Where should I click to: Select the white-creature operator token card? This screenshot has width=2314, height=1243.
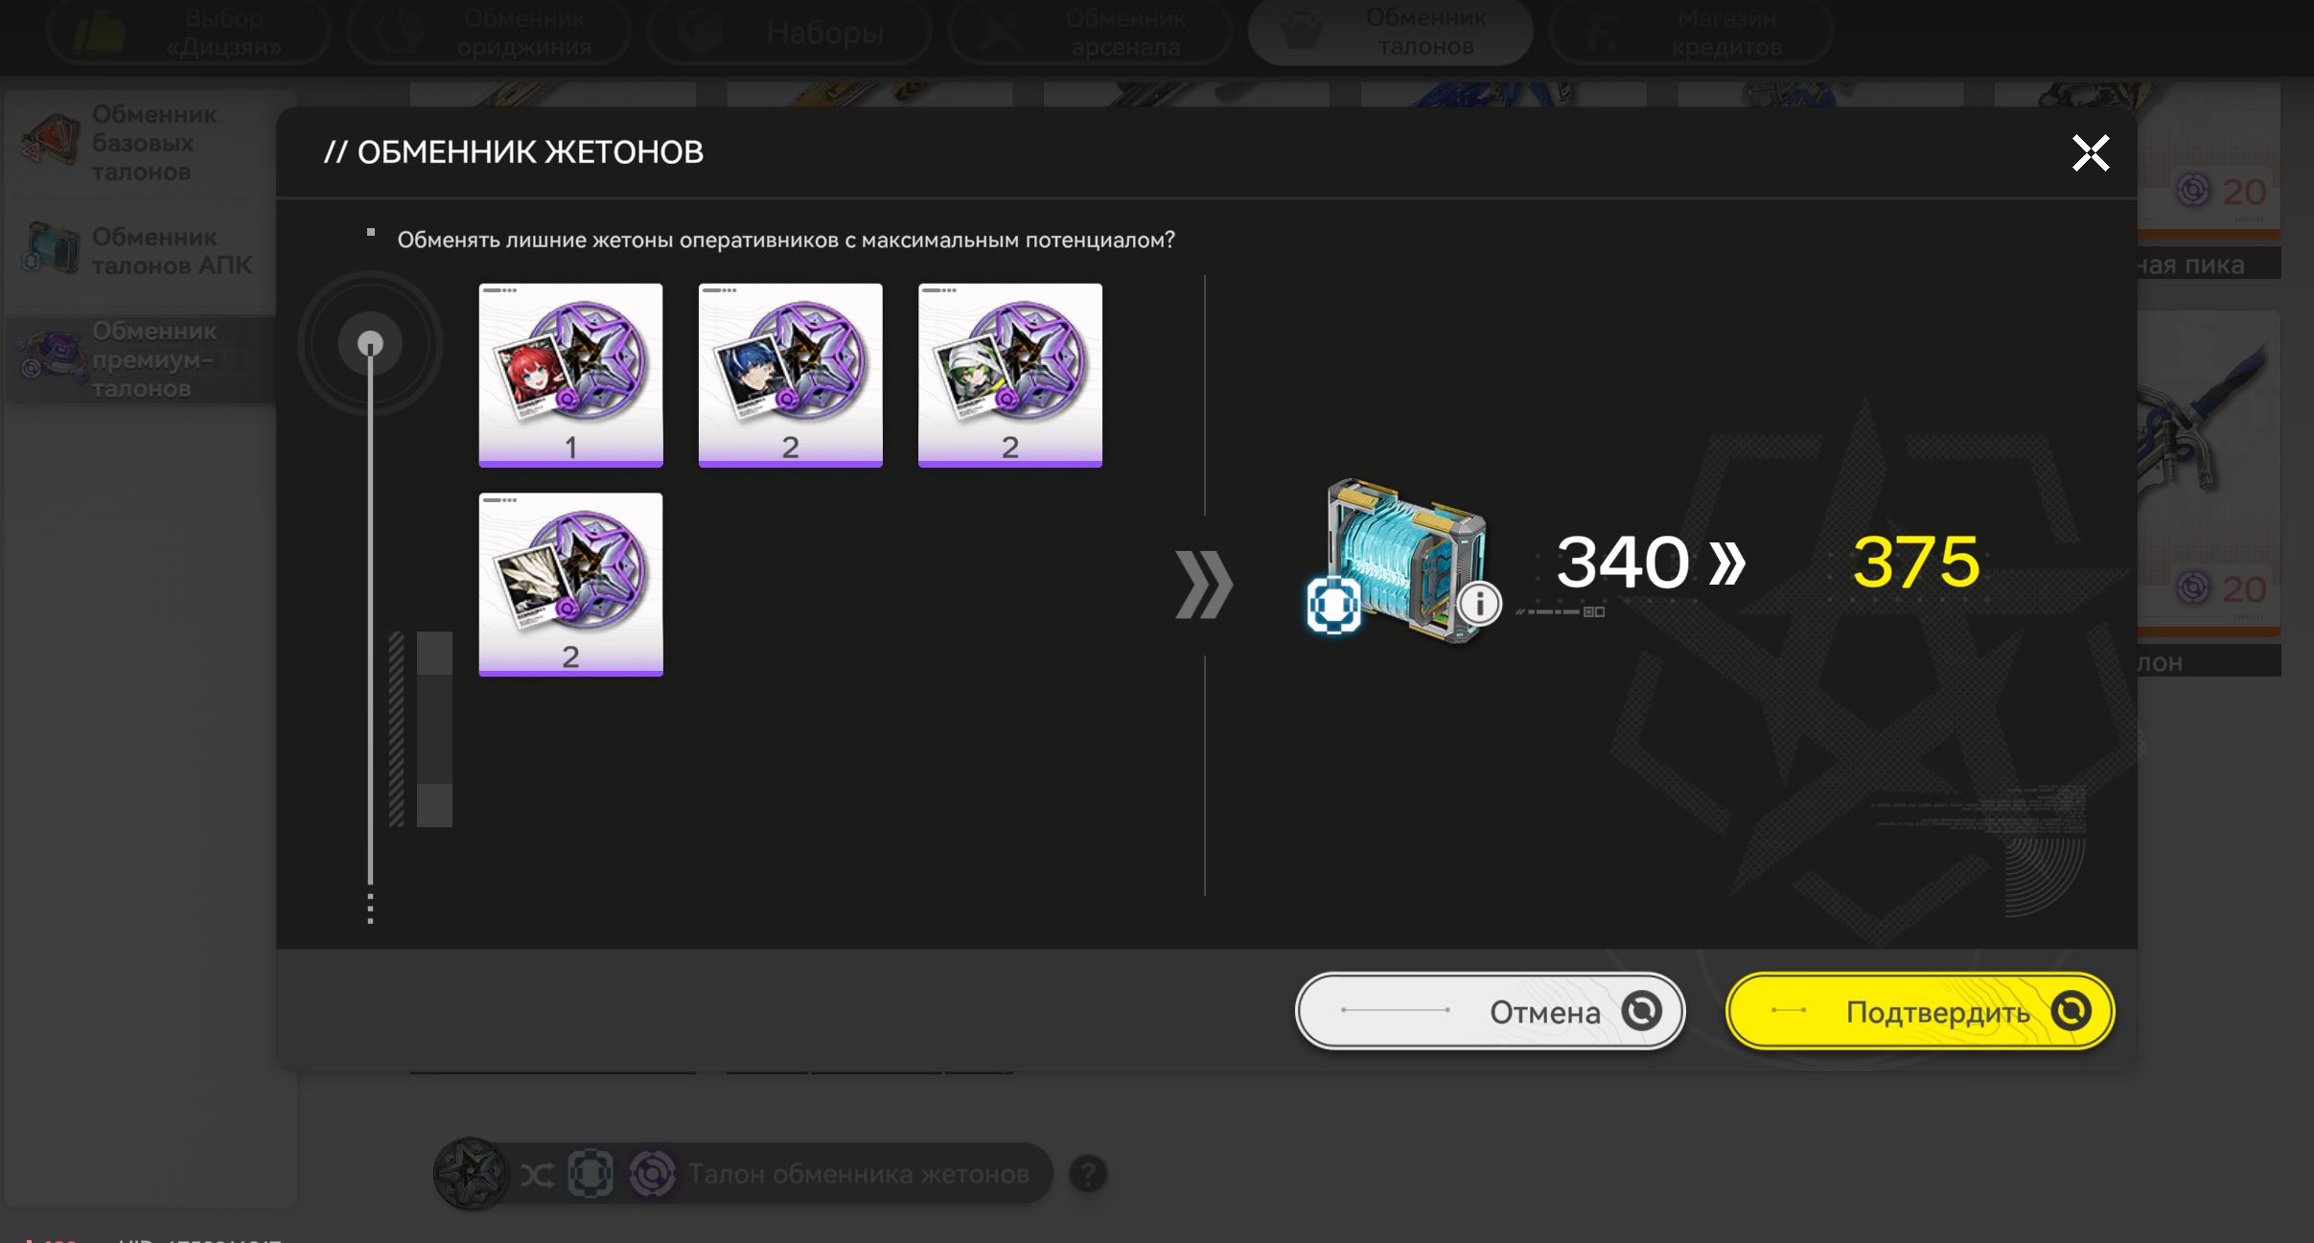[570, 585]
